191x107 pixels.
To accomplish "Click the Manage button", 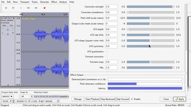I will coord(78,99).
